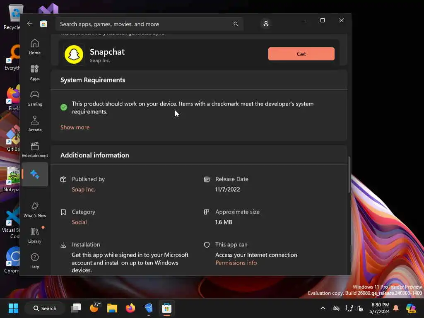Open Help in the Store sidebar
Viewport: 424px width, 318px height.
pyautogui.click(x=35, y=261)
